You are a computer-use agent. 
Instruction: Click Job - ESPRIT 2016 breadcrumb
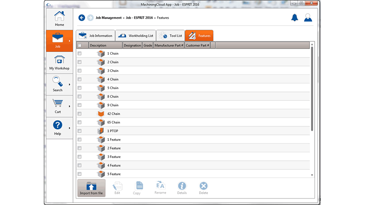click(140, 18)
